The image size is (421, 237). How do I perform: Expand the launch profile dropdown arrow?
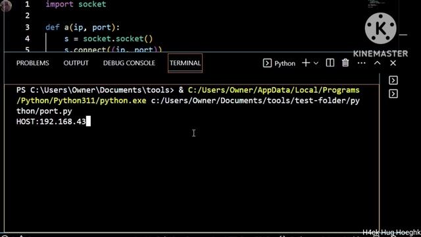316,63
